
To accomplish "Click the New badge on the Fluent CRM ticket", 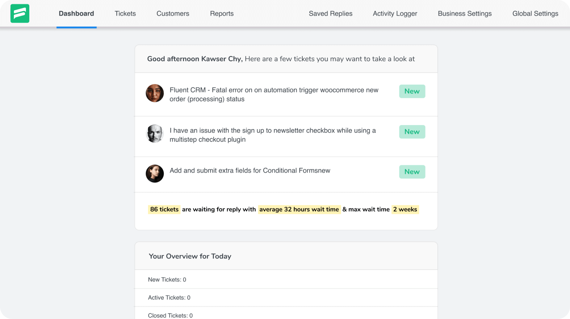I will [x=412, y=91].
